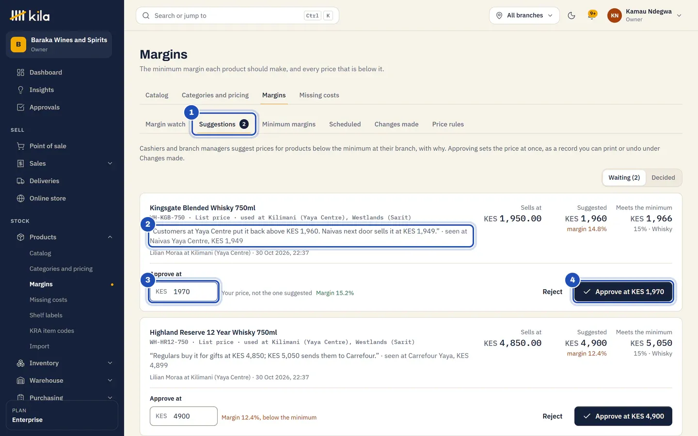
Task: Reject the Kingsgate Blended Whisky suggestion
Action: click(552, 292)
